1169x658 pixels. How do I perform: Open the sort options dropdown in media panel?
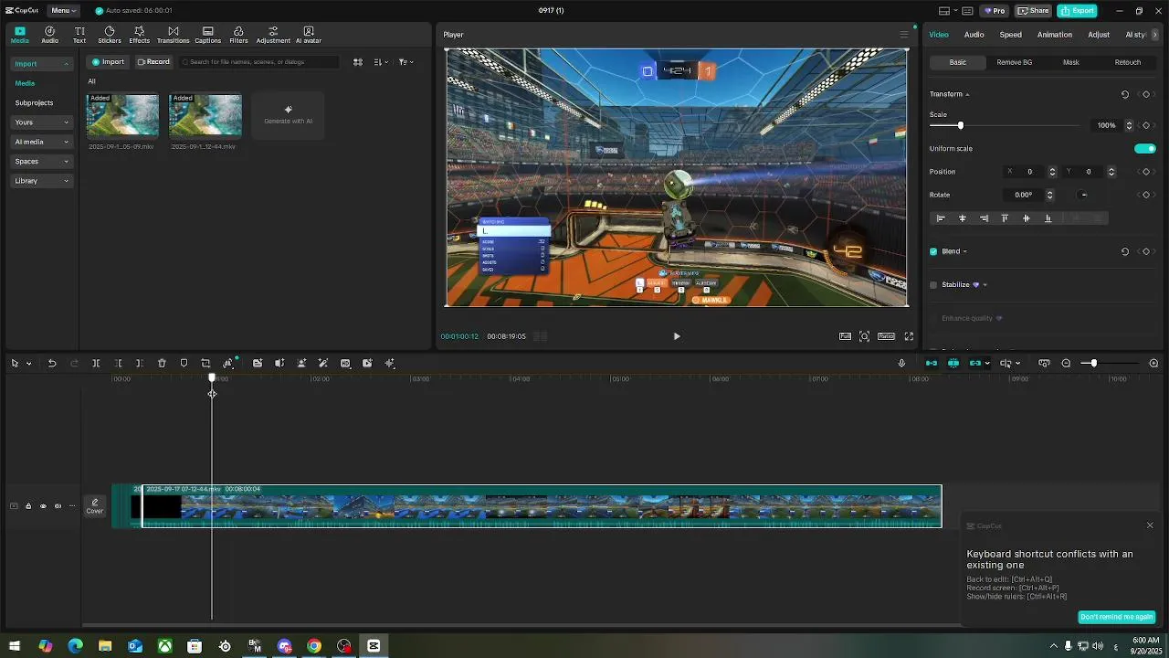(382, 62)
